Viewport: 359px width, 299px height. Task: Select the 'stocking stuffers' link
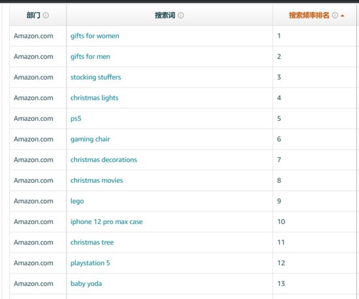95,77
